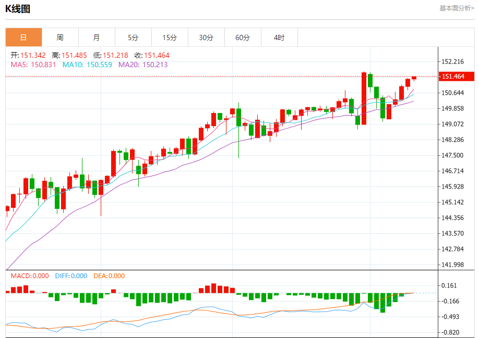Screen dimensions: 479x338
Task: Click the 152.216 price axis label
Action: [453, 61]
